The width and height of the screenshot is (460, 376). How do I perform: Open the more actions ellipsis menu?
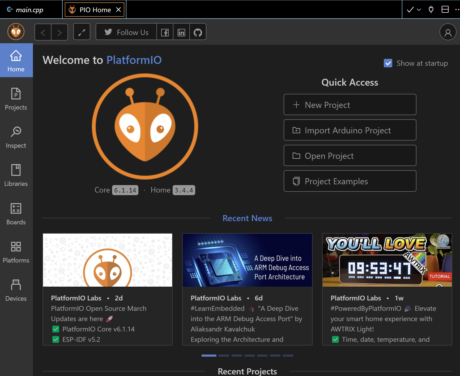tap(457, 10)
